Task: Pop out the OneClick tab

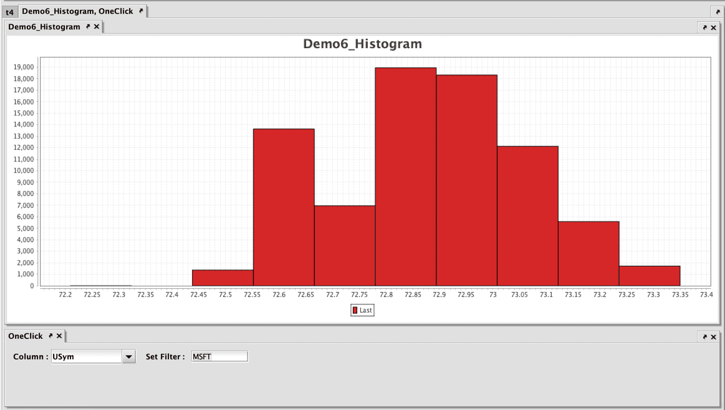Action: pos(50,336)
